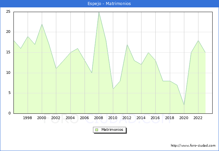The height and width of the screenshot is (151, 219).
Task: Click the x-axis label 1998
Action: click(x=27, y=118)
